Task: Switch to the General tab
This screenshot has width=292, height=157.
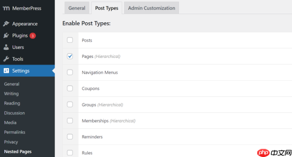Action: point(77,8)
